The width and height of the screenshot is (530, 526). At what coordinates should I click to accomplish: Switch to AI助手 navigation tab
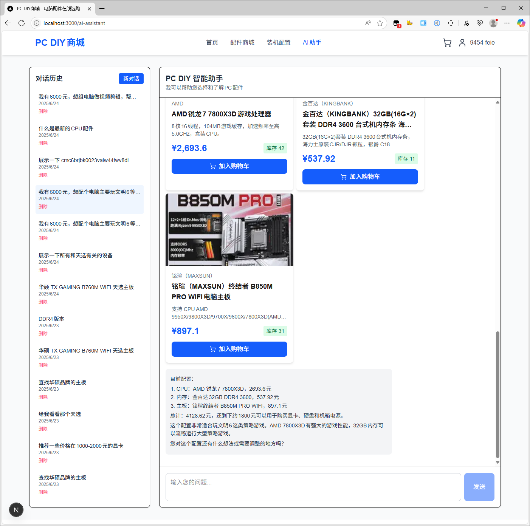coord(312,43)
